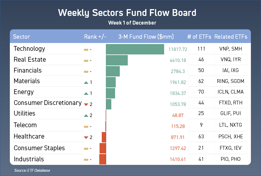Viewport: 261px width, 176px height.
Task: Select the Sector column header
Action: (22, 37)
